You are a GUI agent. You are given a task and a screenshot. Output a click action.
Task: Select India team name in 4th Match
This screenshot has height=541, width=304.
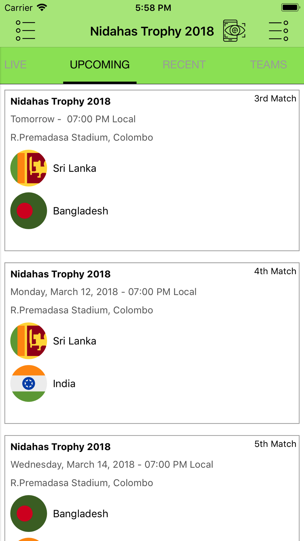[64, 384]
